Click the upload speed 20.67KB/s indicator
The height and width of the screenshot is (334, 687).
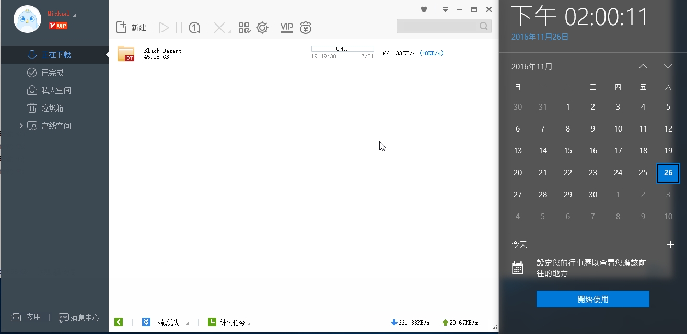click(460, 323)
